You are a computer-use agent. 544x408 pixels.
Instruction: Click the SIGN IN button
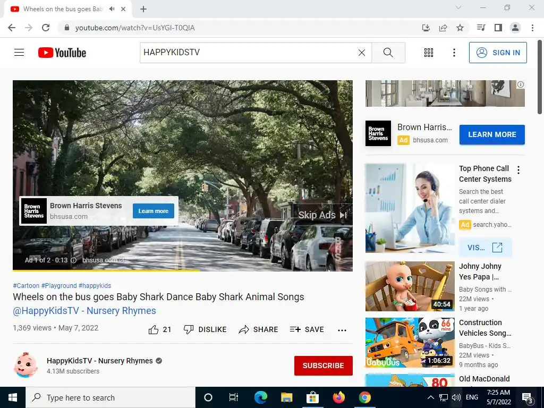point(498,53)
